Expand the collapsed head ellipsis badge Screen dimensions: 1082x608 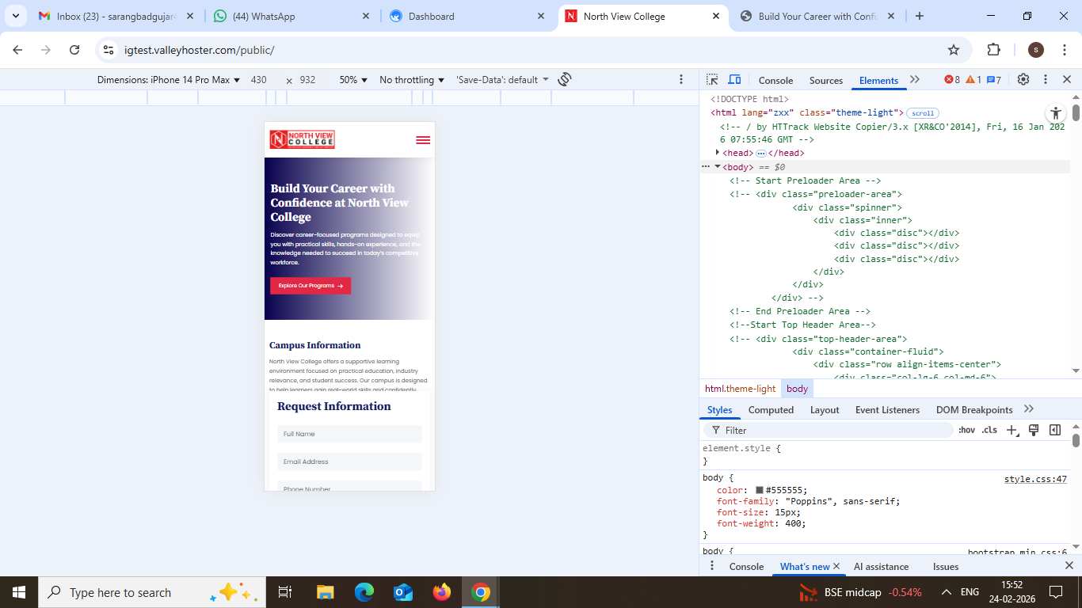coord(761,153)
